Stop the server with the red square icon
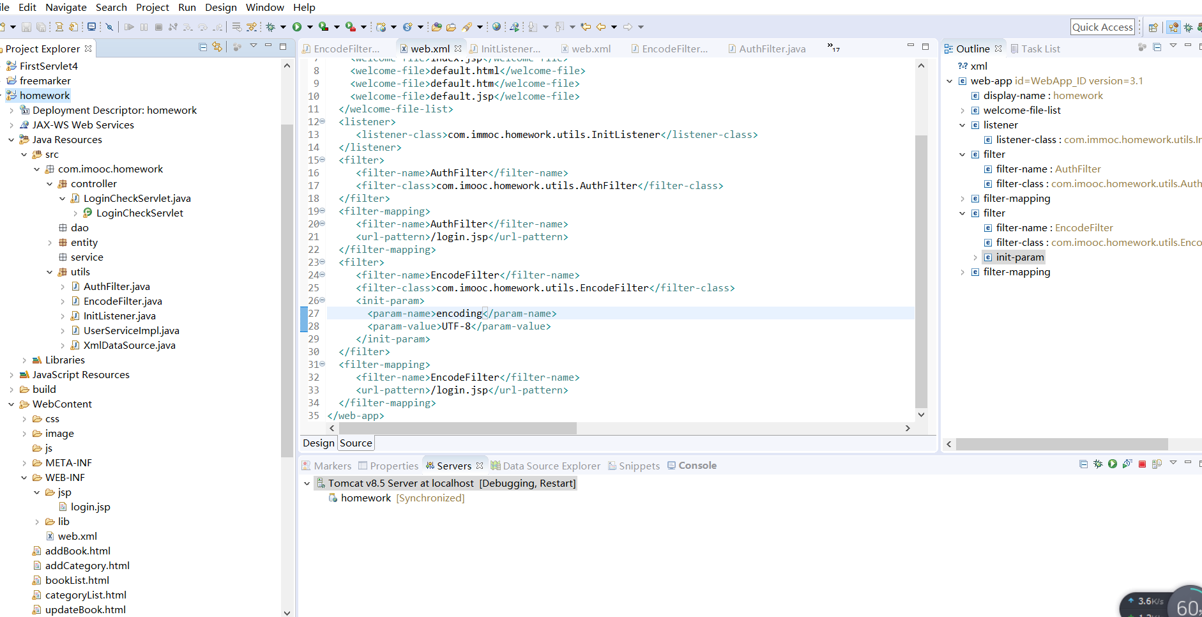The height and width of the screenshot is (617, 1202). (x=1142, y=464)
